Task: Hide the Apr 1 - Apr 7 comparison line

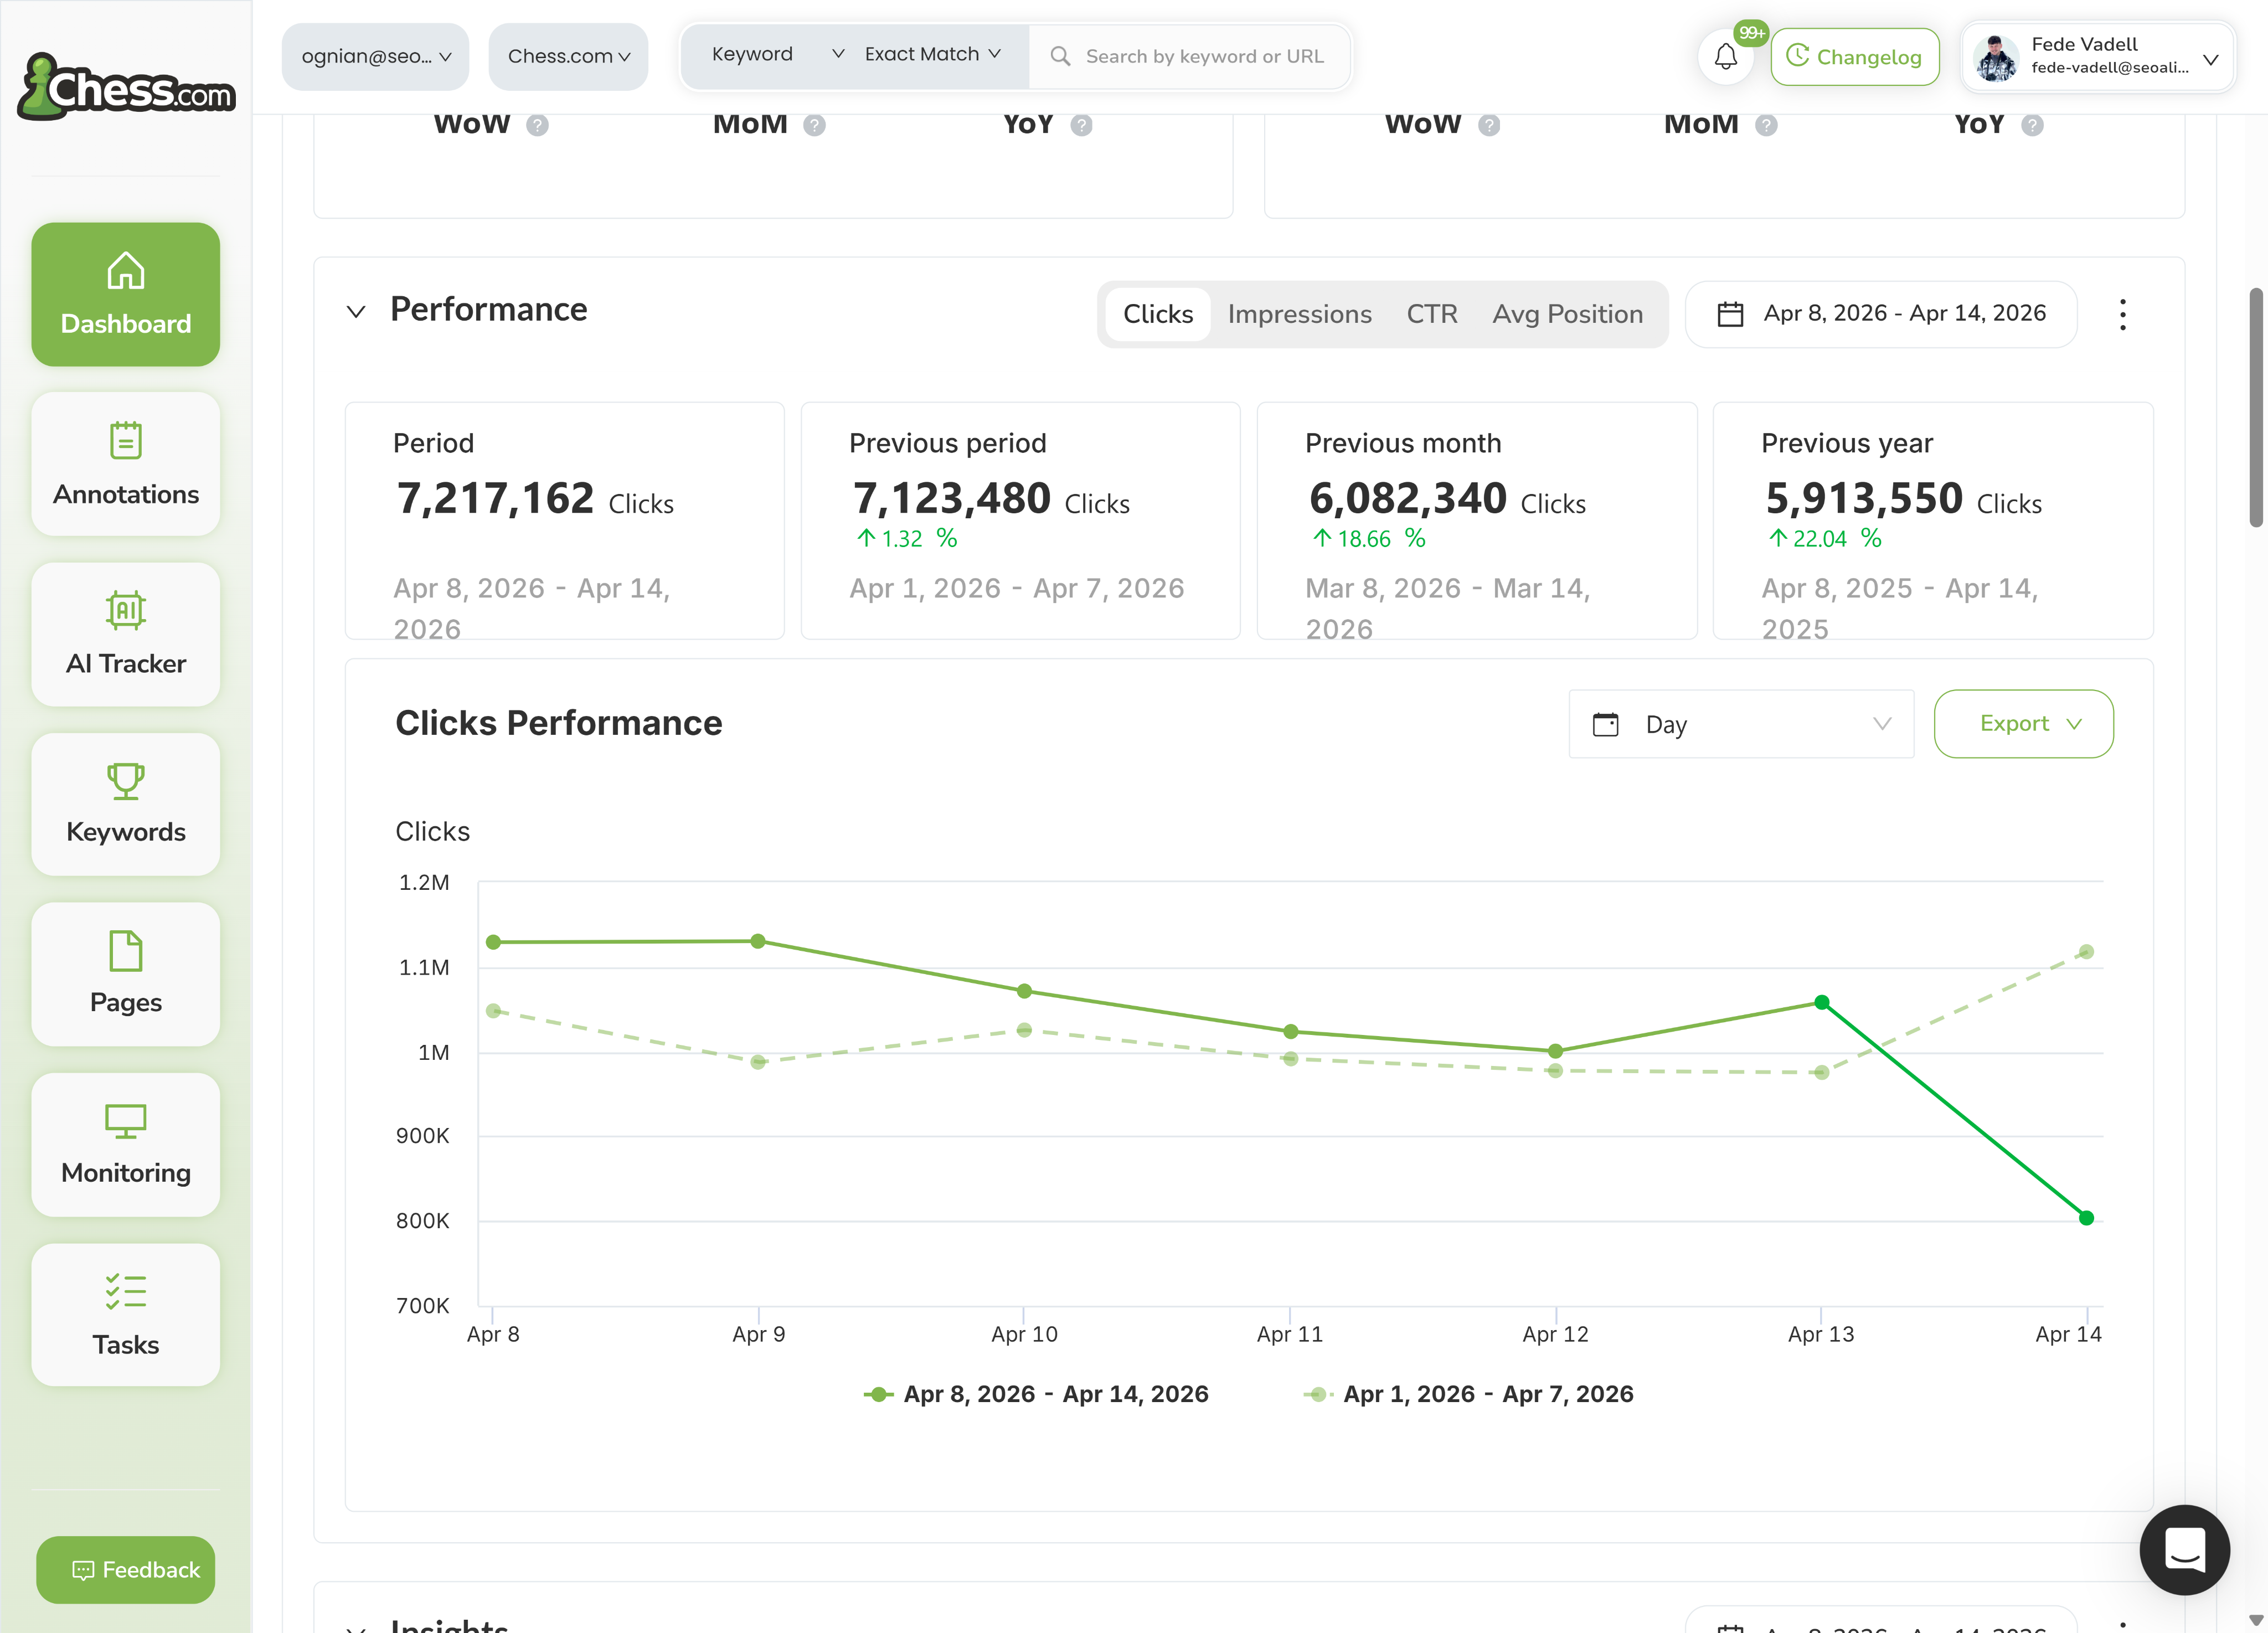Action: (x=1469, y=1393)
